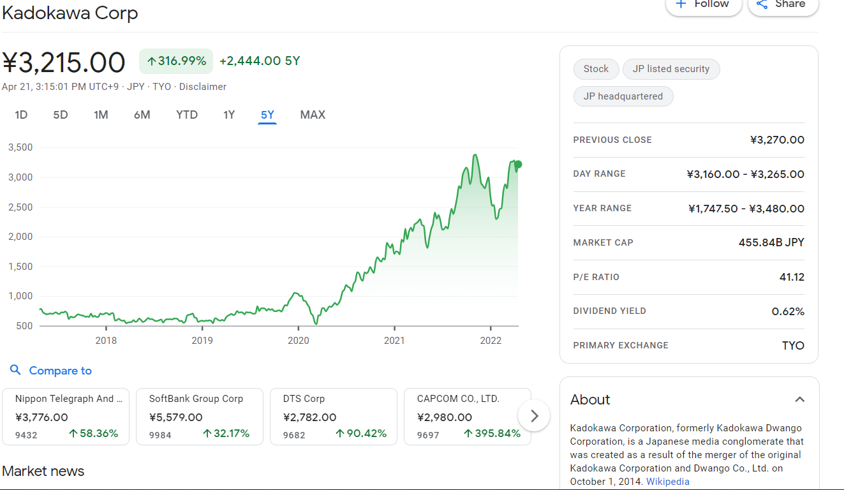Viewport: 844px width, 490px height.
Task: Click the 3,500 y-axis label
Action: coord(20,147)
